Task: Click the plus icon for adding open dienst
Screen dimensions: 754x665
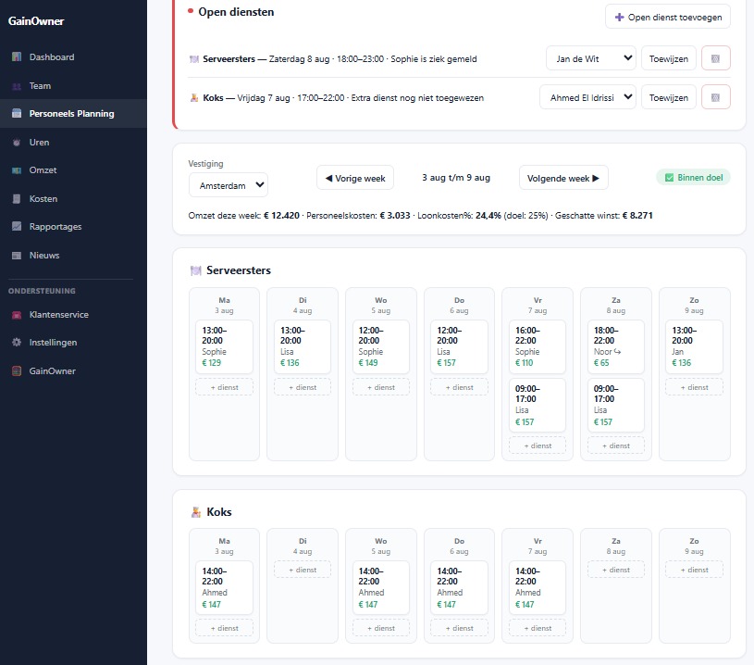Action: 619,18
